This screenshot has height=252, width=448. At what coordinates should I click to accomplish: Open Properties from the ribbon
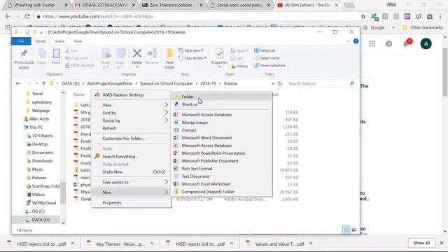pyautogui.click(x=219, y=57)
